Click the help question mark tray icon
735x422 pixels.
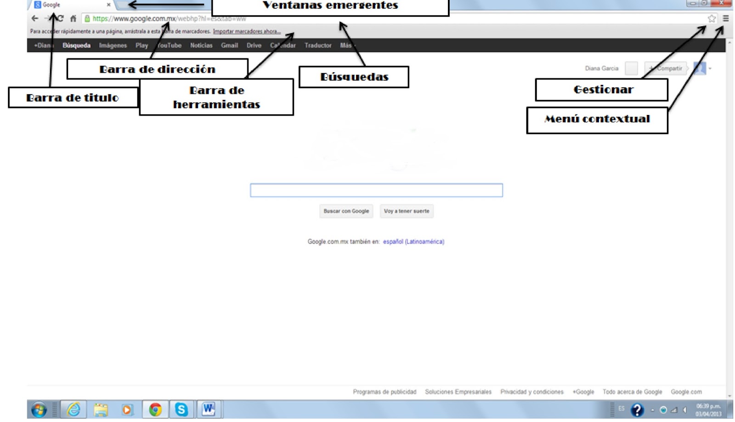coord(637,410)
